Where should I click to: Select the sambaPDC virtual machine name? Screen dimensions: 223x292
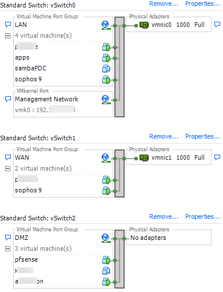coord(31,68)
